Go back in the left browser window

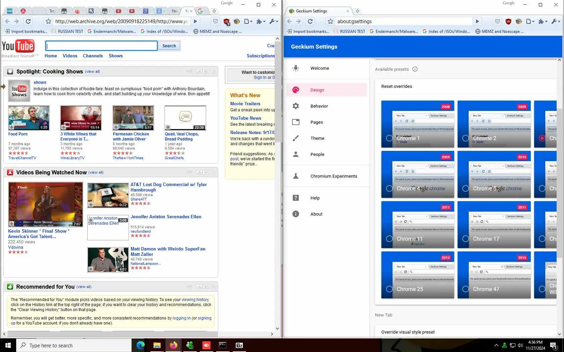pyautogui.click(x=7, y=21)
